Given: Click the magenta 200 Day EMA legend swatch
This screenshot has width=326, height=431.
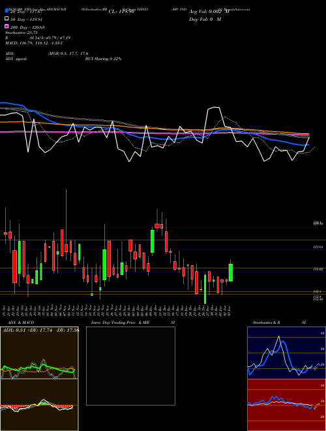Looking at the screenshot, I should click(x=7, y=26).
